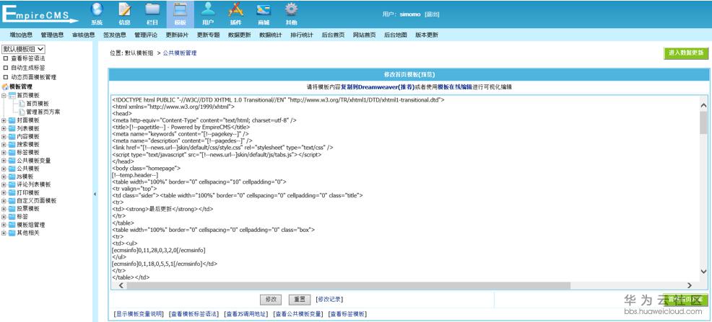712x322 pixels.
Task: Open 查看标签语法 in the sidebar
Action: [x=28, y=58]
